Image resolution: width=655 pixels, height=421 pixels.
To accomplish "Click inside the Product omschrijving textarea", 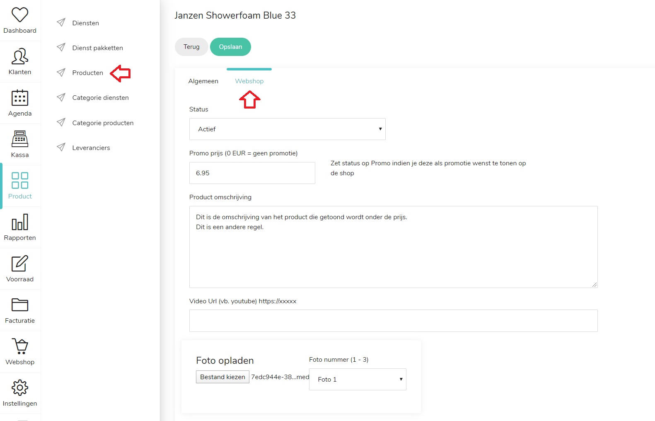I will click(x=394, y=247).
